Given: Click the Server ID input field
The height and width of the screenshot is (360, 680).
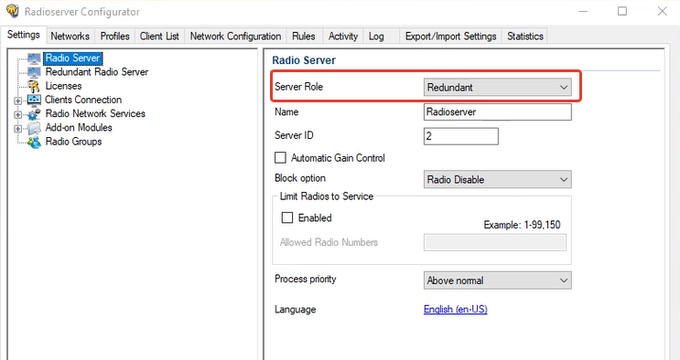Looking at the screenshot, I should tap(461, 136).
